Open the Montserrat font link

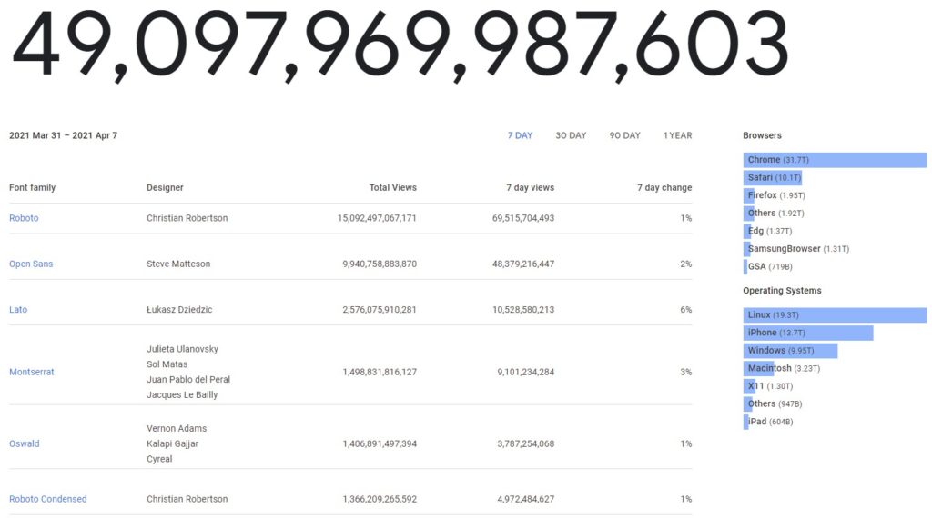32,372
